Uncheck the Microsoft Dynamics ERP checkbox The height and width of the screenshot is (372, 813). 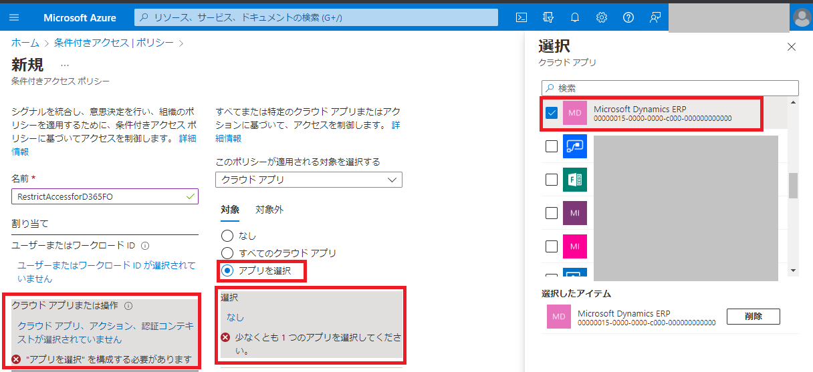click(552, 113)
